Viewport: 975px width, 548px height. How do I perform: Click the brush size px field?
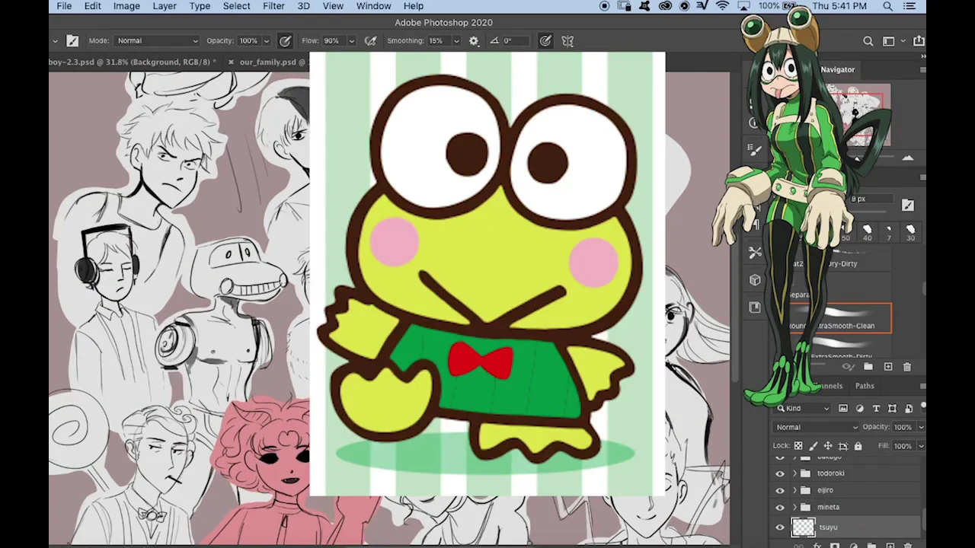871,199
